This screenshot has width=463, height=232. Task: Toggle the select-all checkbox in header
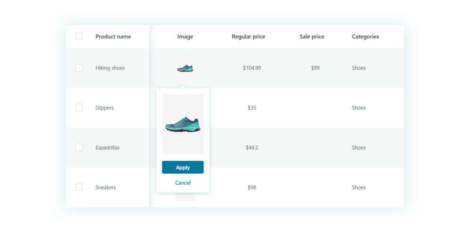pyautogui.click(x=79, y=36)
